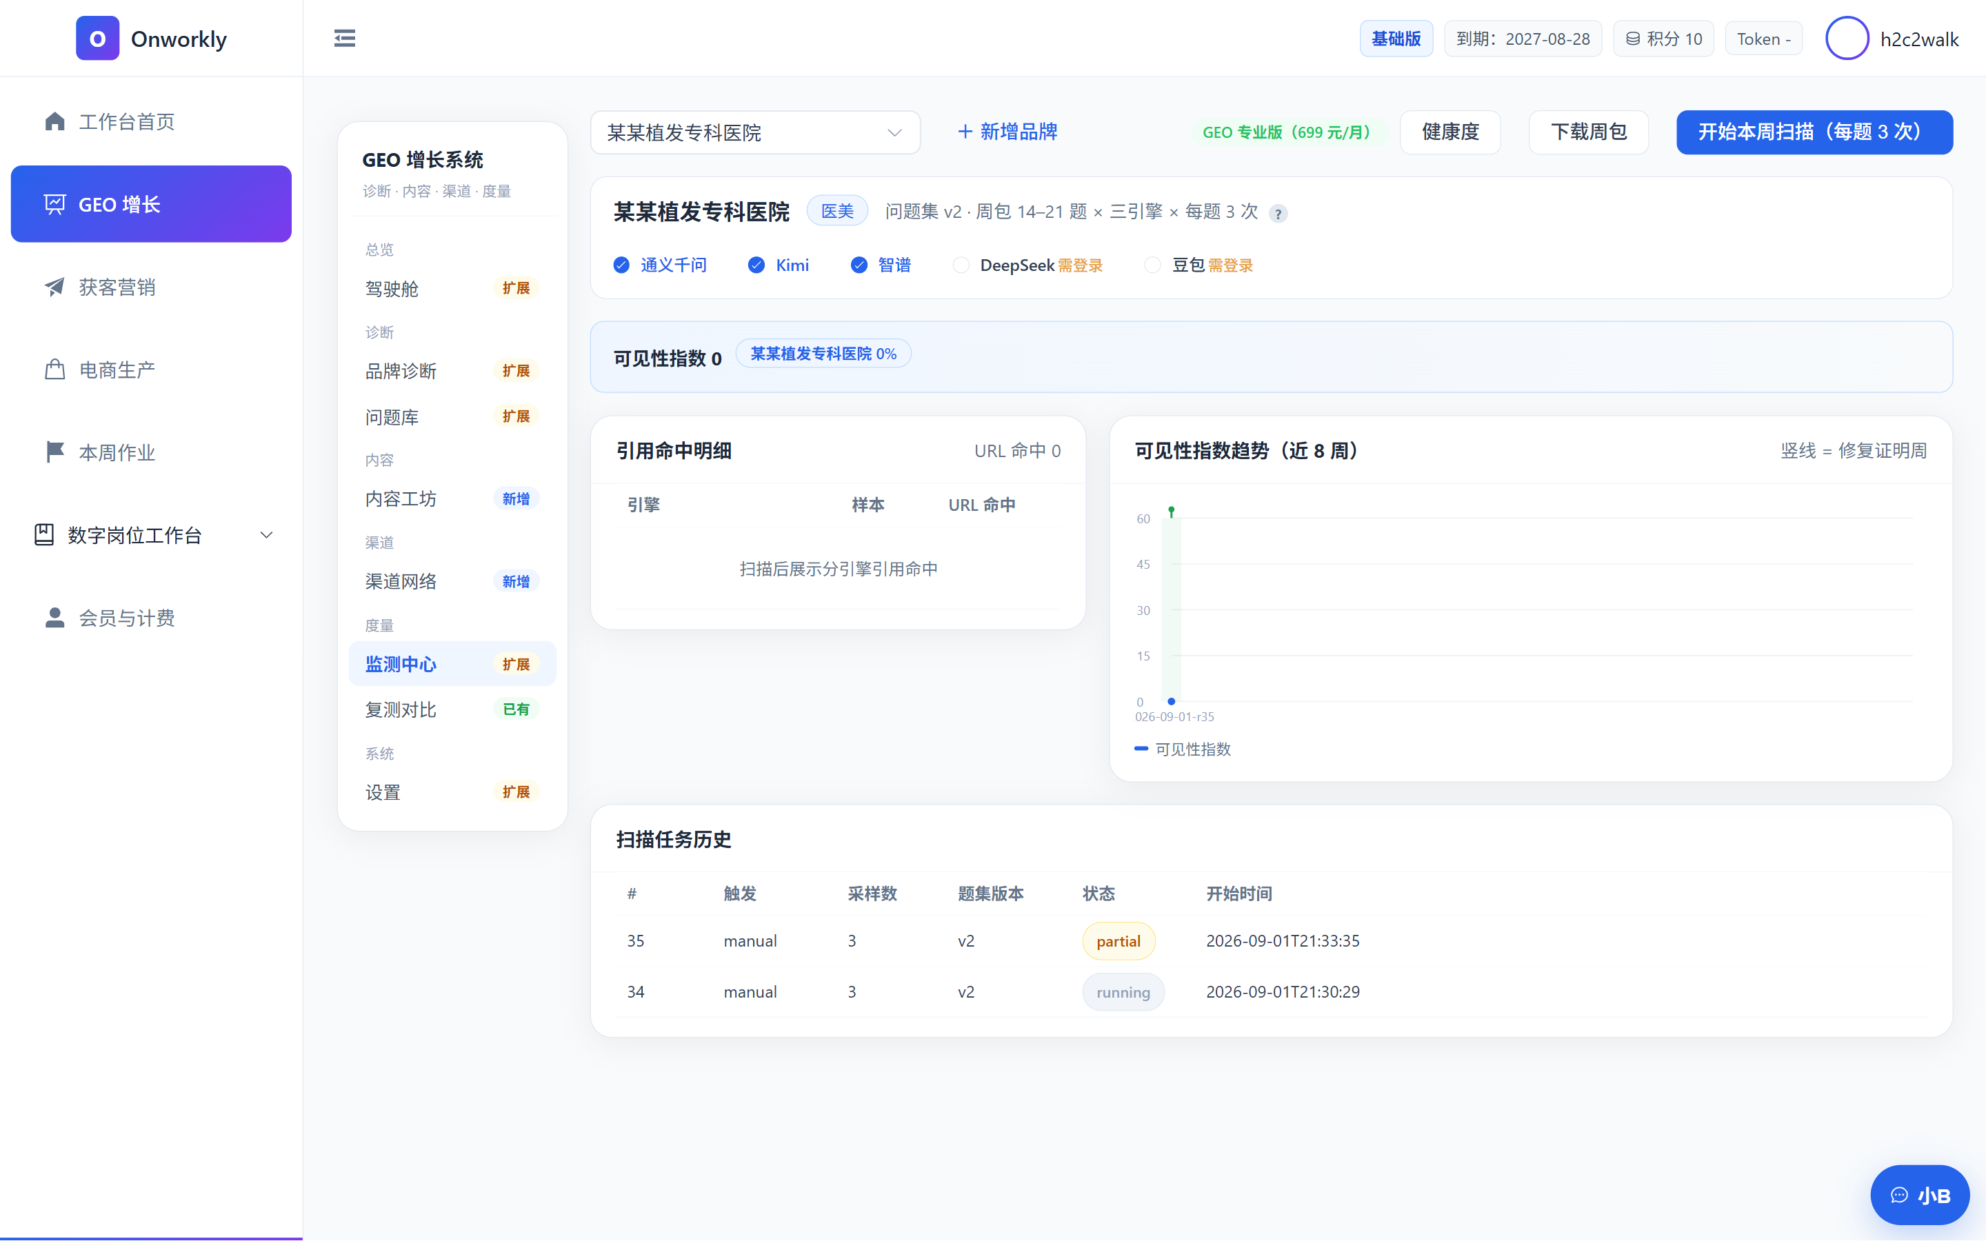Click the running status badge in row 34
This screenshot has width=1986, height=1241.
[x=1123, y=992]
